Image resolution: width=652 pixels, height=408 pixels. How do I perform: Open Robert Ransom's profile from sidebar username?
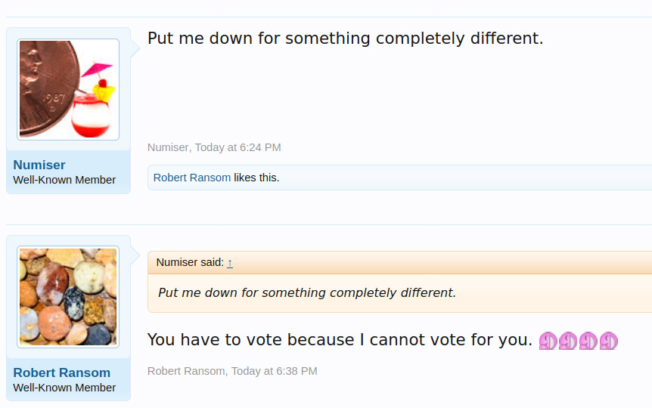tap(62, 372)
